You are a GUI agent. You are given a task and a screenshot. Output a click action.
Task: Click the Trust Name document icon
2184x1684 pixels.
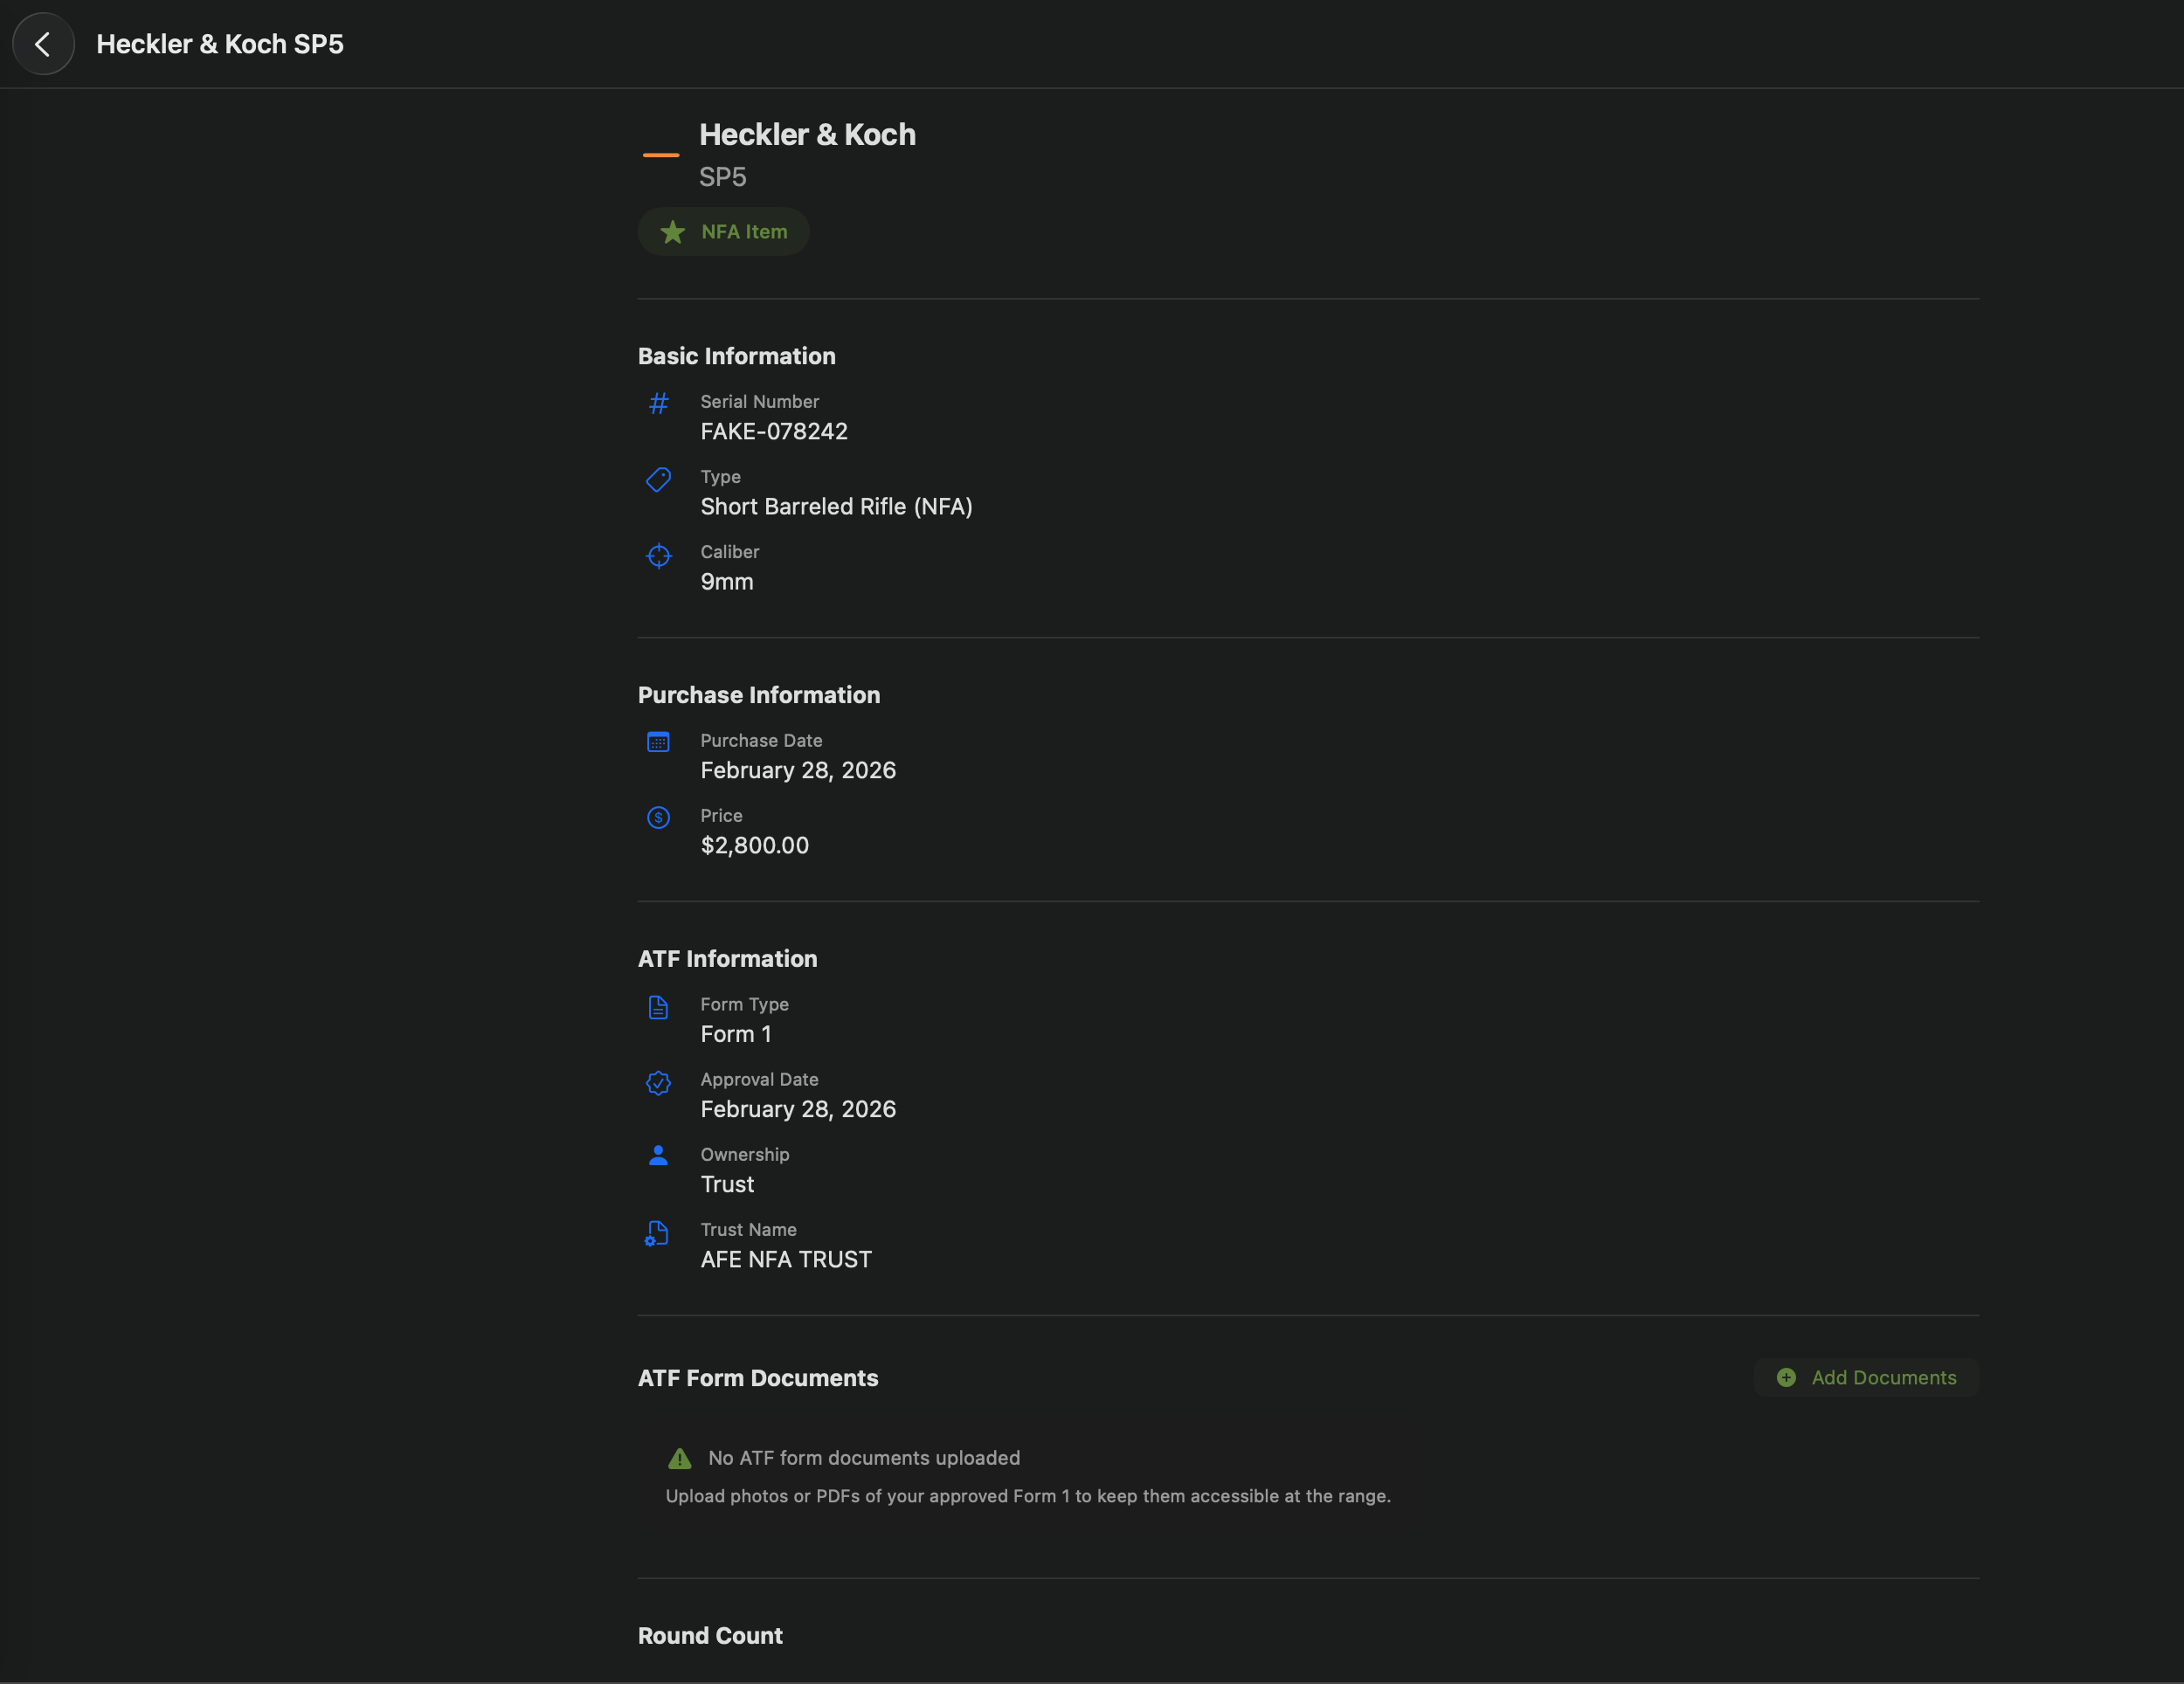pyautogui.click(x=658, y=1232)
